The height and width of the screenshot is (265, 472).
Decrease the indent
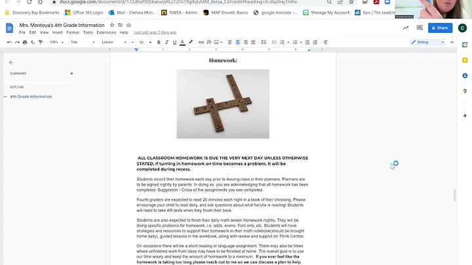[307, 42]
